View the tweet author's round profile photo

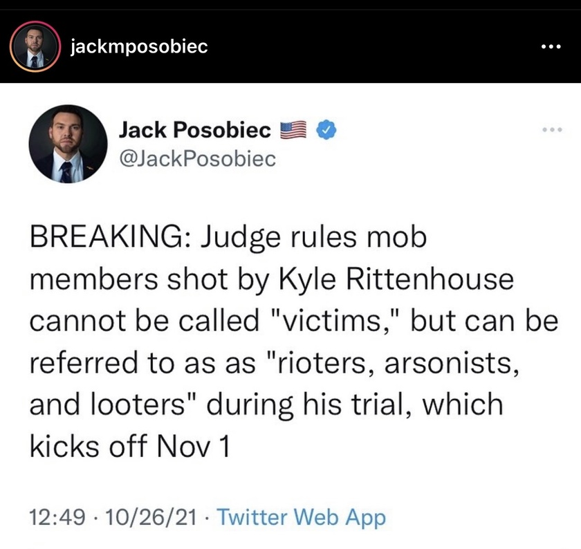68,144
